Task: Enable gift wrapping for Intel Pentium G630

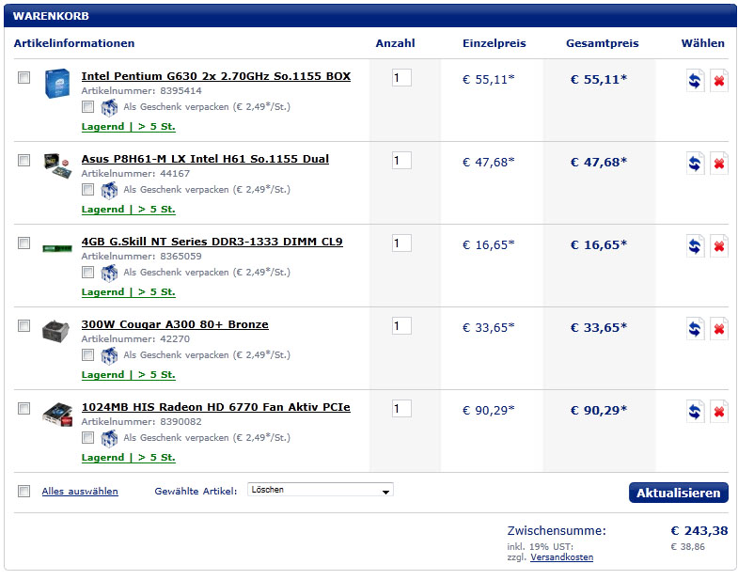Action: tap(87, 106)
